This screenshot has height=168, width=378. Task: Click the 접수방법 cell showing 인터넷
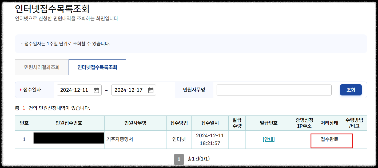179,139
